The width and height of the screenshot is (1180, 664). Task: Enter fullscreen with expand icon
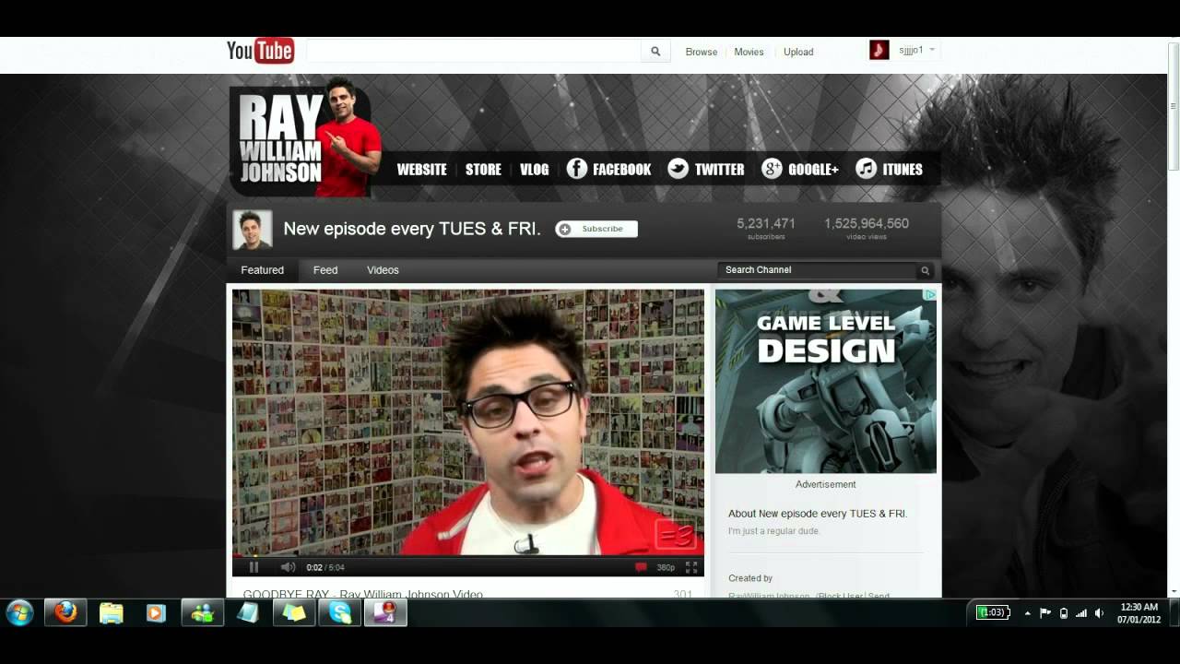[691, 567]
